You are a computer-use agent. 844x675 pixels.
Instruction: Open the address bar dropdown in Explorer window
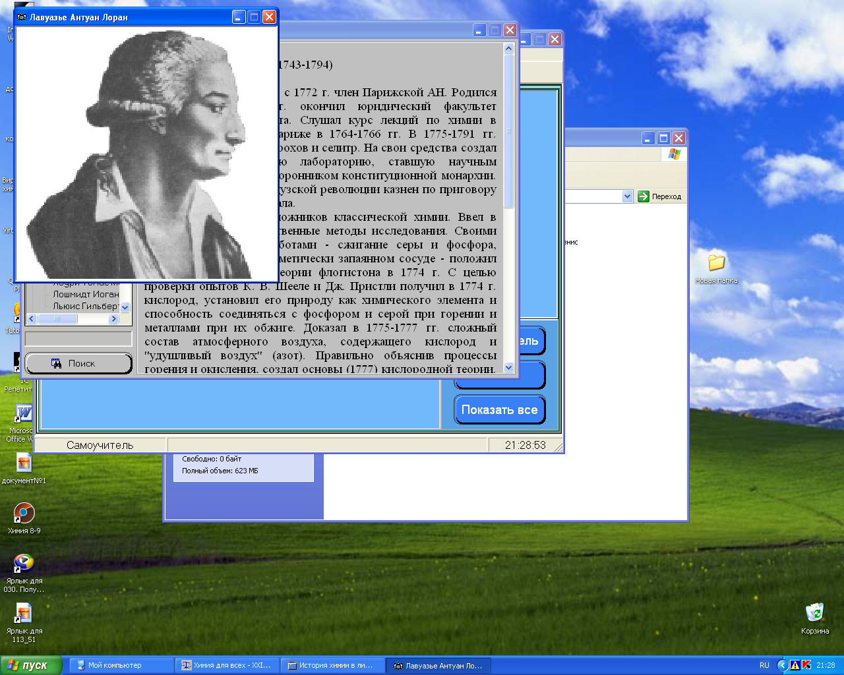coord(627,196)
